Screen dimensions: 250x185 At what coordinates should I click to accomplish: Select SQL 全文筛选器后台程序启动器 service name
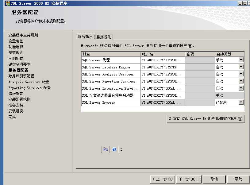point(111,95)
